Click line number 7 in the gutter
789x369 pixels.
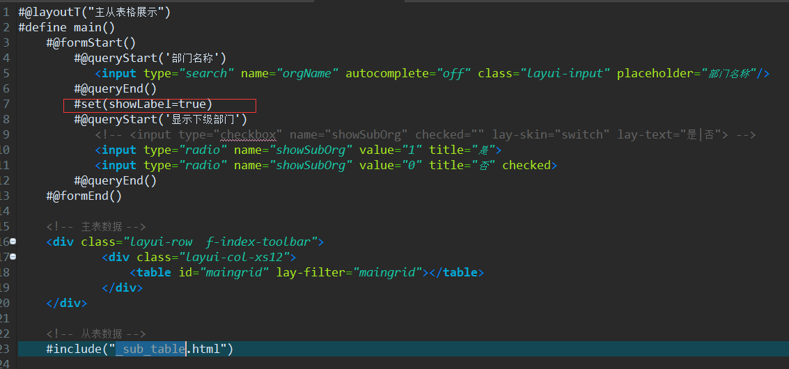6,104
